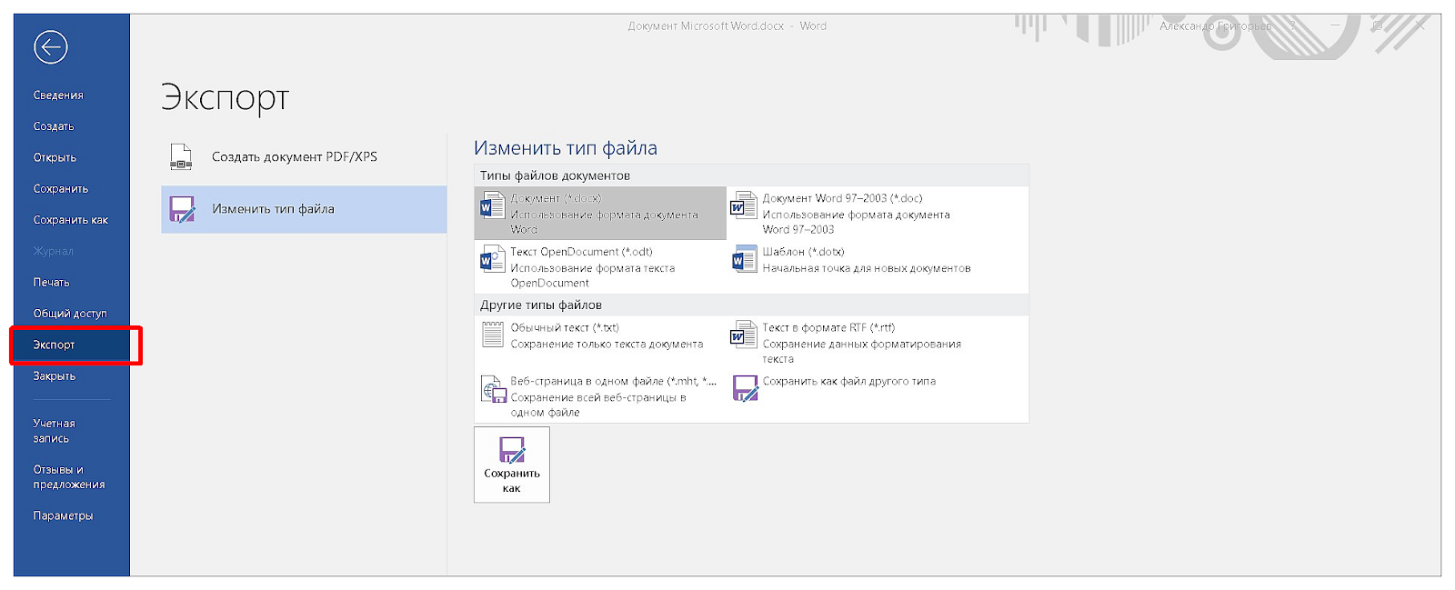This screenshot has width=1455, height=590.
Task: Open Сведения in the sidebar
Action: pyautogui.click(x=58, y=95)
